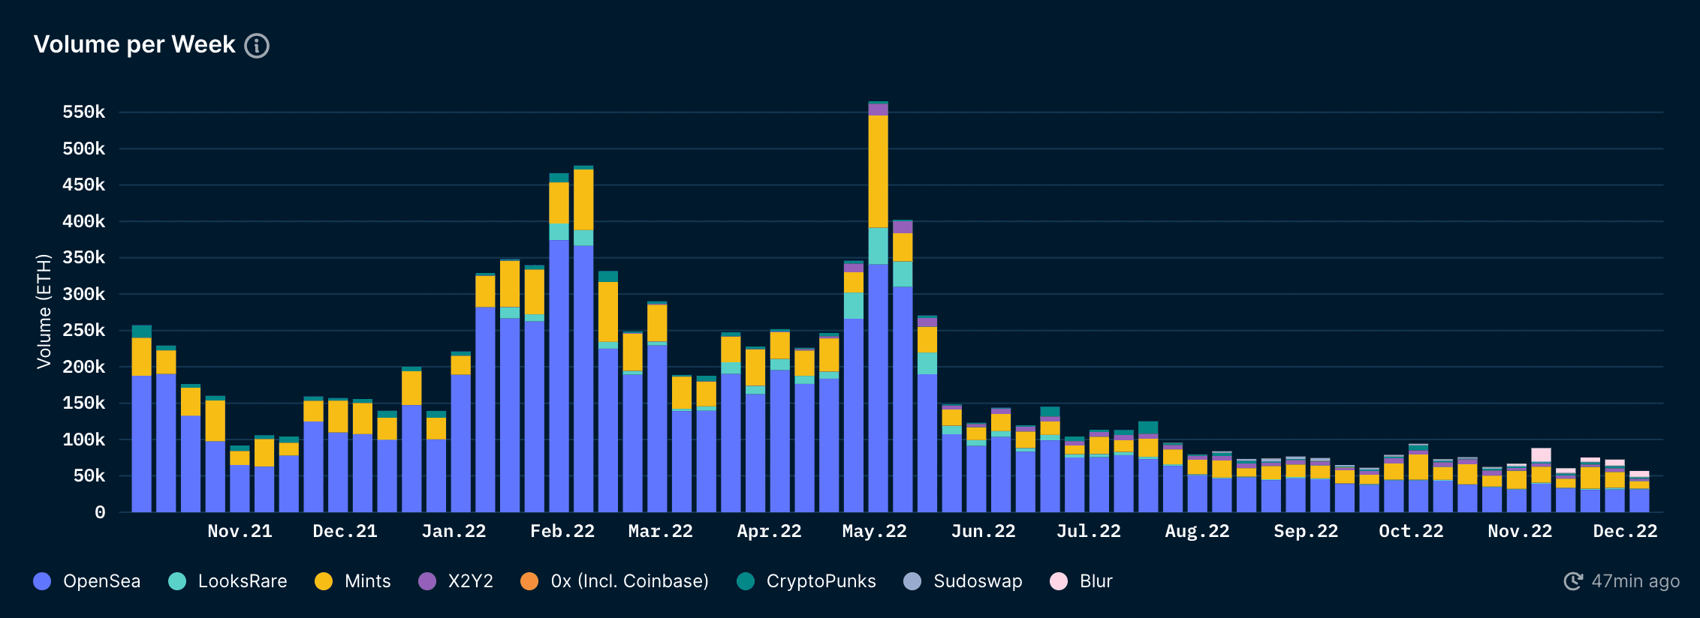Toggle the Sudoswap series via its legend label
Image resolution: width=1700 pixels, height=618 pixels.
(x=977, y=581)
